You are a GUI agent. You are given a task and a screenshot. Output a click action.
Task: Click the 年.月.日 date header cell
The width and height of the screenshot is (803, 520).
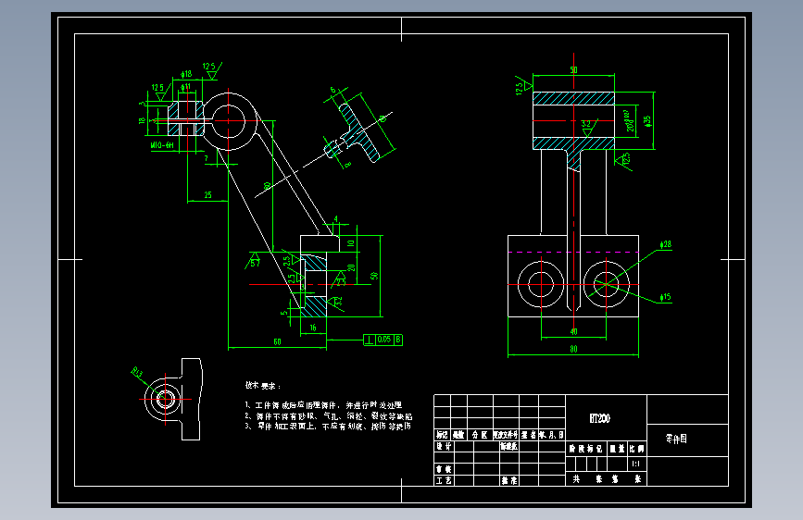click(552, 435)
